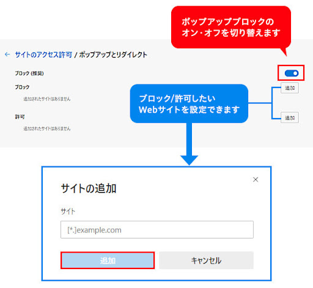Image resolution: width=313 pixels, height=288 pixels.
Task: Click the ブロック (推奨) label
Action: (29, 73)
